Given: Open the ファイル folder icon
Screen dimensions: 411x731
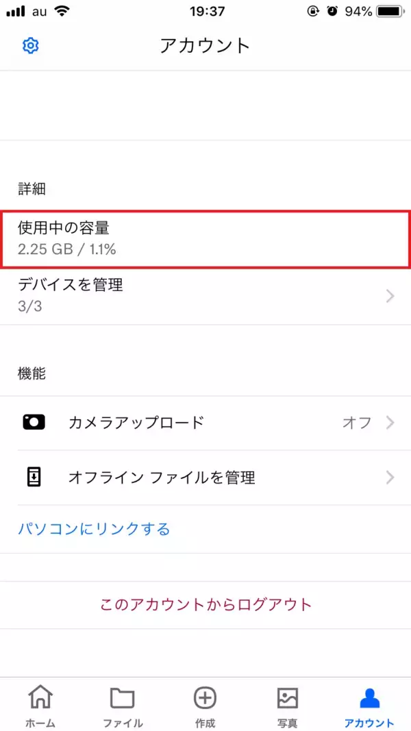Looking at the screenshot, I should tap(123, 698).
